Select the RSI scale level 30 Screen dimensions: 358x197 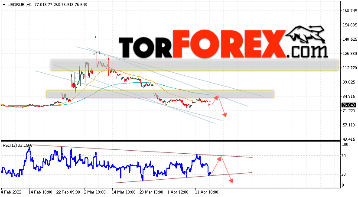344,174
